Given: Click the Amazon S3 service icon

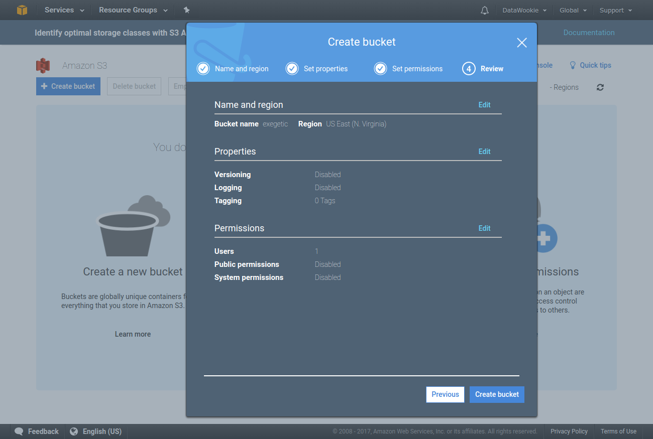Looking at the screenshot, I should [43, 66].
